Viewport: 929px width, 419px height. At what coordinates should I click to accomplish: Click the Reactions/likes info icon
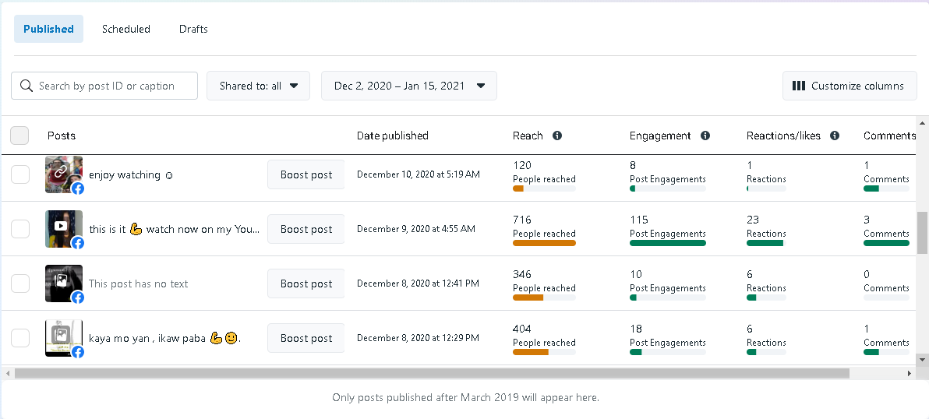click(x=835, y=136)
